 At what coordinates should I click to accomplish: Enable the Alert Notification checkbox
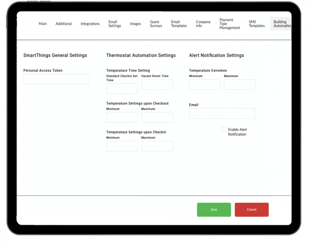point(224,130)
